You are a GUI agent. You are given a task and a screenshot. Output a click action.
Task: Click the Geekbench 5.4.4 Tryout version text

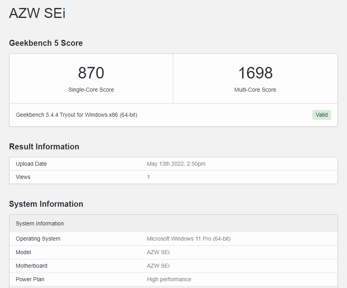tap(76, 115)
